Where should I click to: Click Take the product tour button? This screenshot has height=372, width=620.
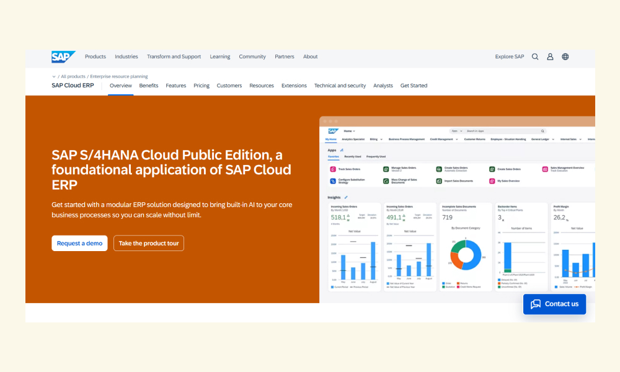pos(149,243)
